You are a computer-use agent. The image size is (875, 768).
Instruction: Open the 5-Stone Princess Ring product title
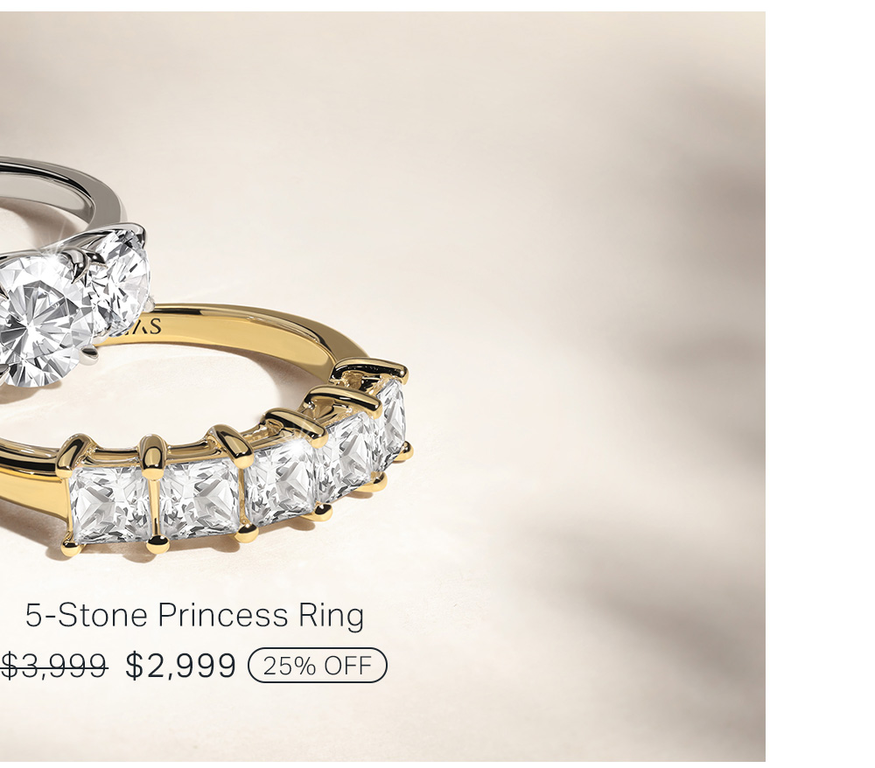click(x=195, y=615)
